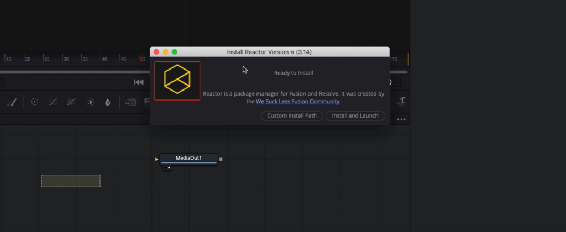The width and height of the screenshot is (566, 232).
Task: Click the Custom Install Path button
Action: pos(292,115)
